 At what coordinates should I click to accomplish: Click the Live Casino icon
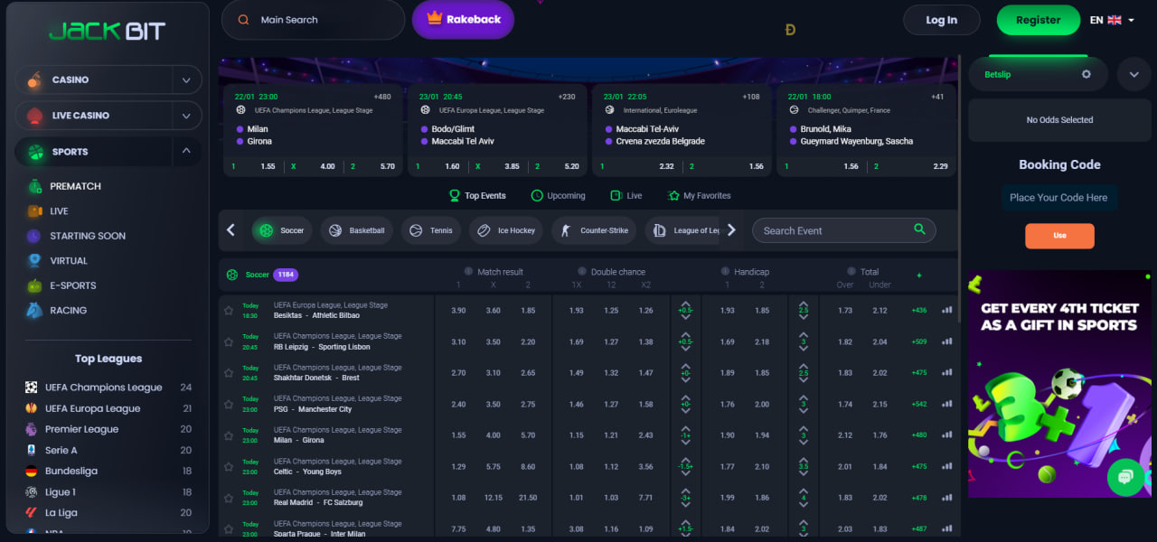click(34, 116)
